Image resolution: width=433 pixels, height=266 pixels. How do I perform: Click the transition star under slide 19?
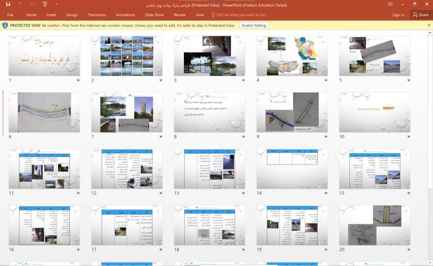(x=326, y=250)
